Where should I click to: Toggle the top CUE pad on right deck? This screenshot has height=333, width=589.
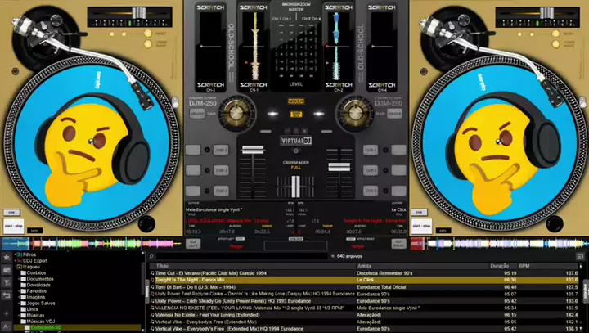tap(370, 150)
